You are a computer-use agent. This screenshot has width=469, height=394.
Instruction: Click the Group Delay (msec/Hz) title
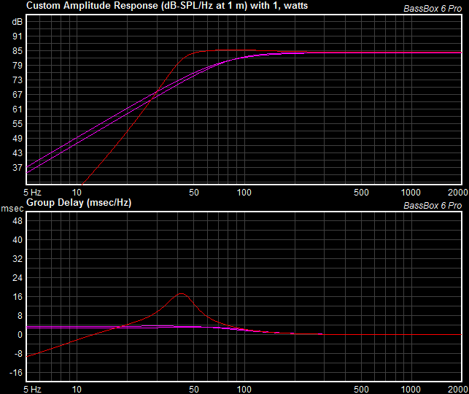79,203
